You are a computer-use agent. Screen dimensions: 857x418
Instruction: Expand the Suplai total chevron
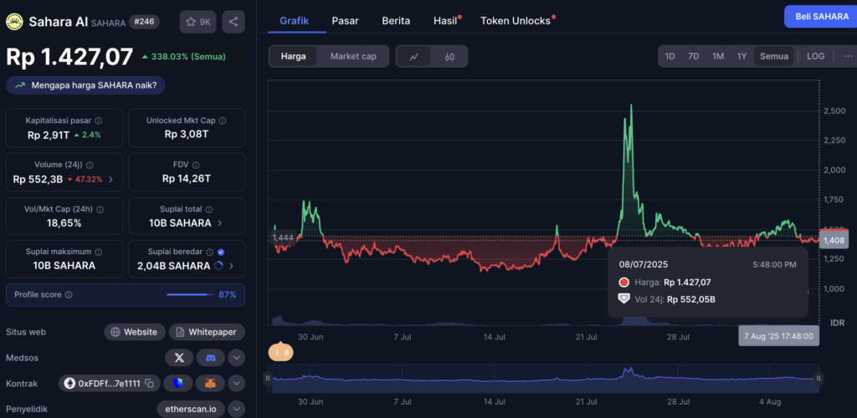click(x=219, y=222)
